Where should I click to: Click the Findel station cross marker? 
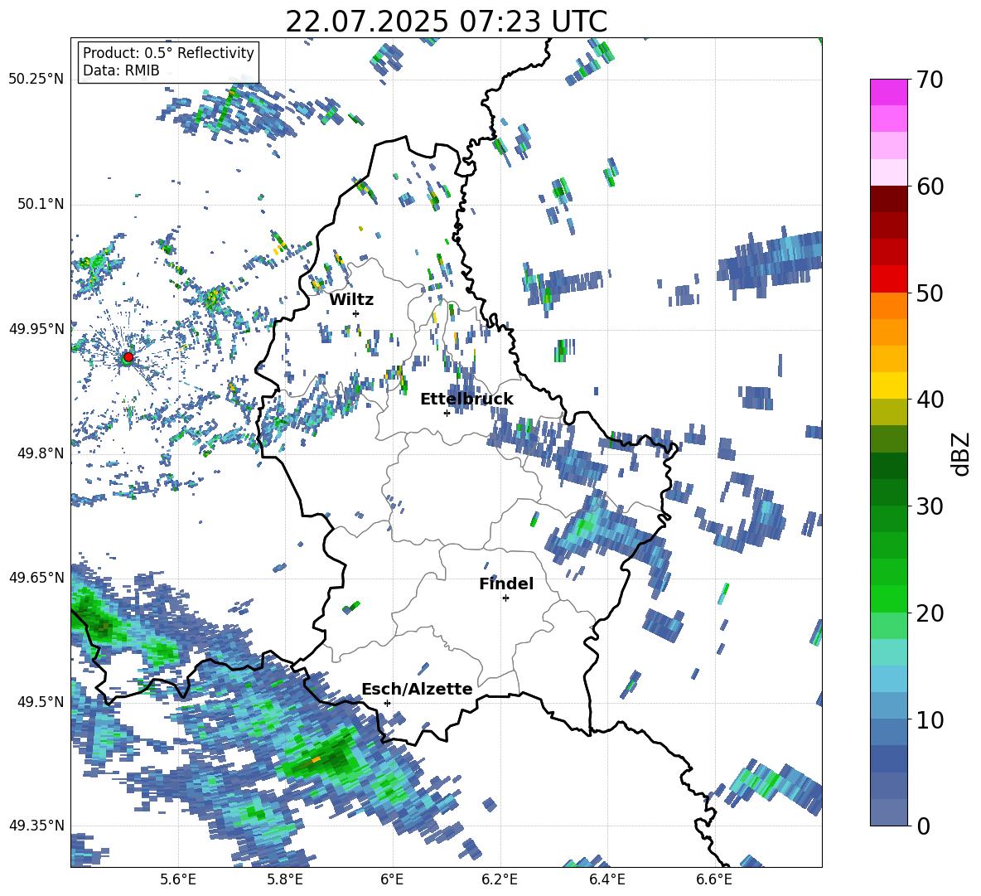point(505,598)
